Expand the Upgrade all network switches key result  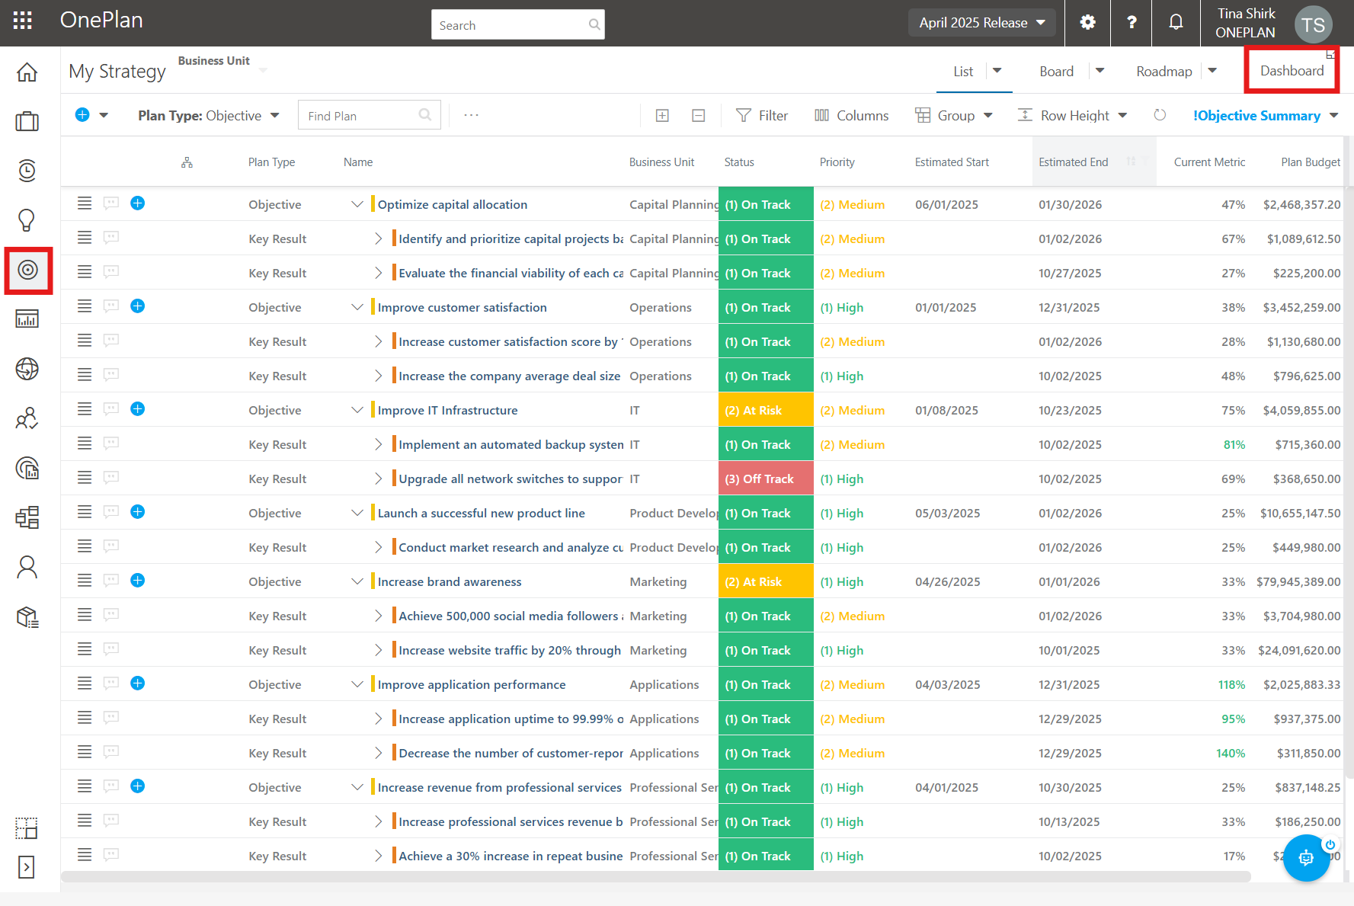[378, 479]
